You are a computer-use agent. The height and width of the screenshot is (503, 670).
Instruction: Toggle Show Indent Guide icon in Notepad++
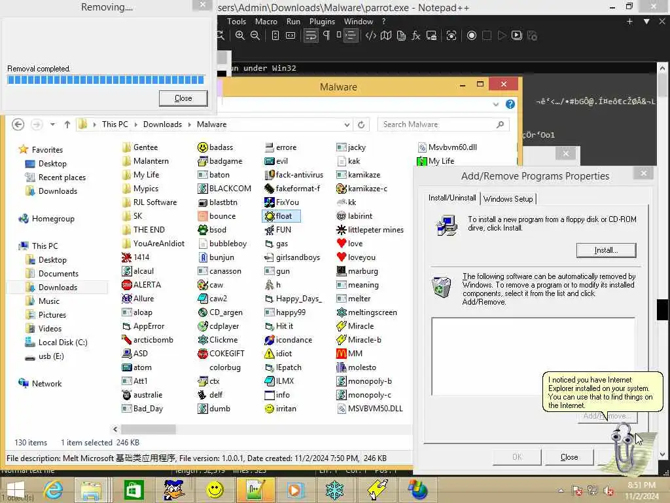pos(349,35)
